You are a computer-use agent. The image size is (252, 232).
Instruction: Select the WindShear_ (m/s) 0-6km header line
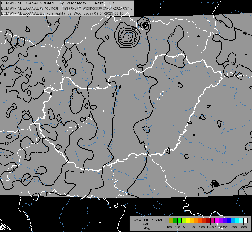point(66,8)
